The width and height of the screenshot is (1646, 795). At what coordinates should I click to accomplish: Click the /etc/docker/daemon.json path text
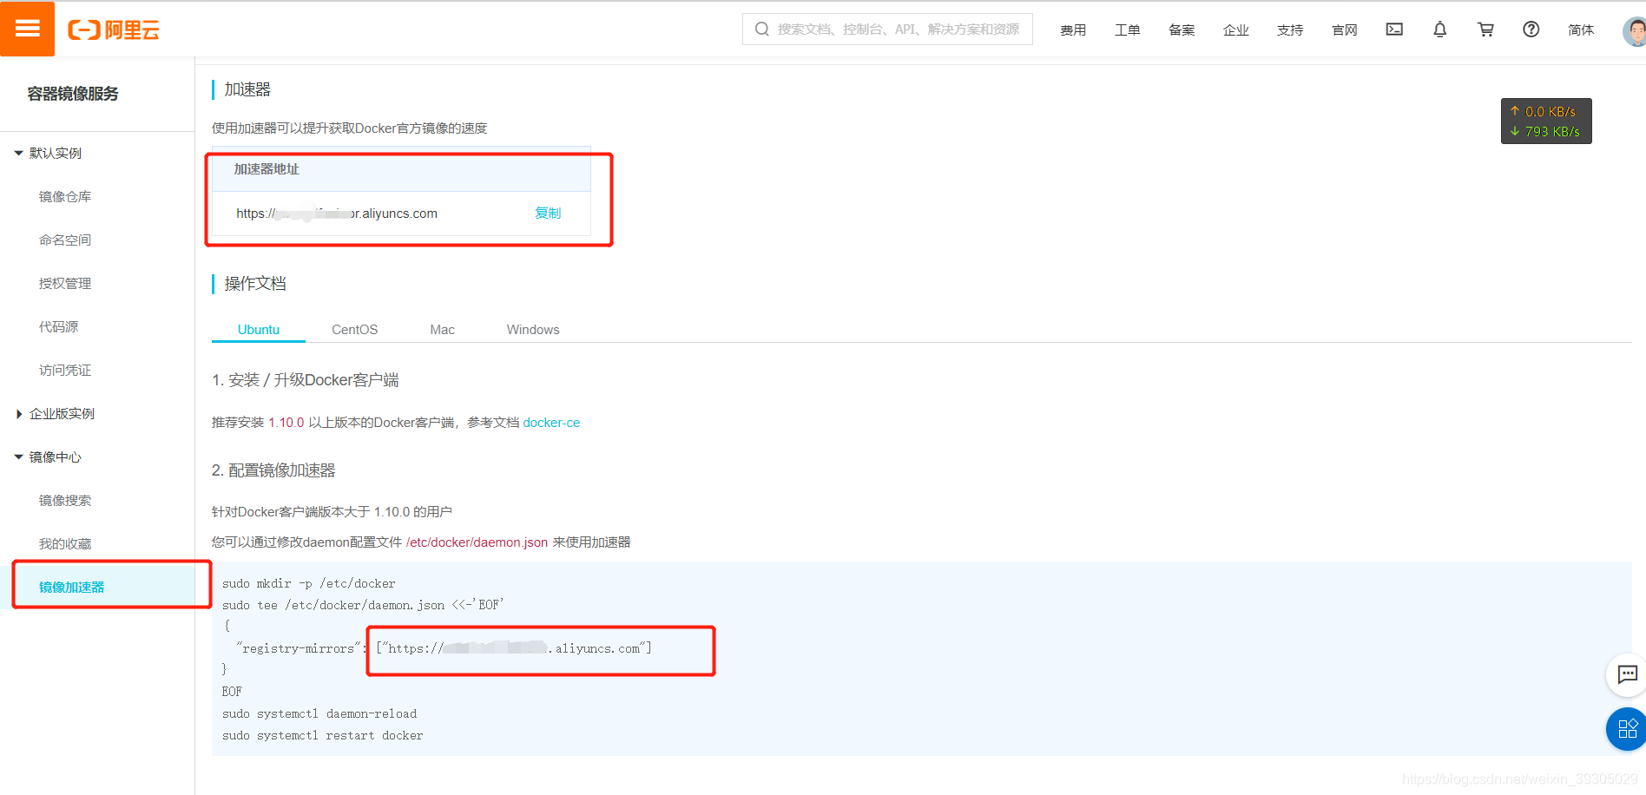click(477, 542)
